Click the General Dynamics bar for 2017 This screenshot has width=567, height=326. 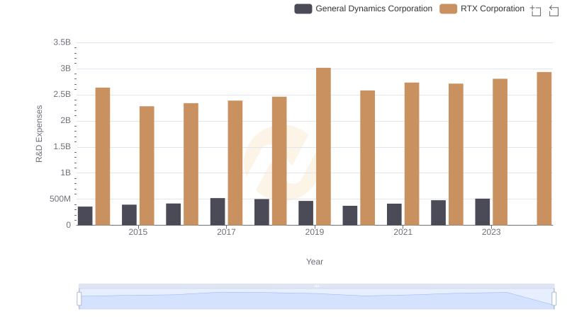(218, 211)
